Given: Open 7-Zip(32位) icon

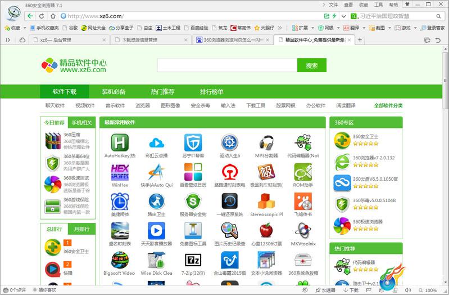Looking at the screenshot, I should (193, 260).
